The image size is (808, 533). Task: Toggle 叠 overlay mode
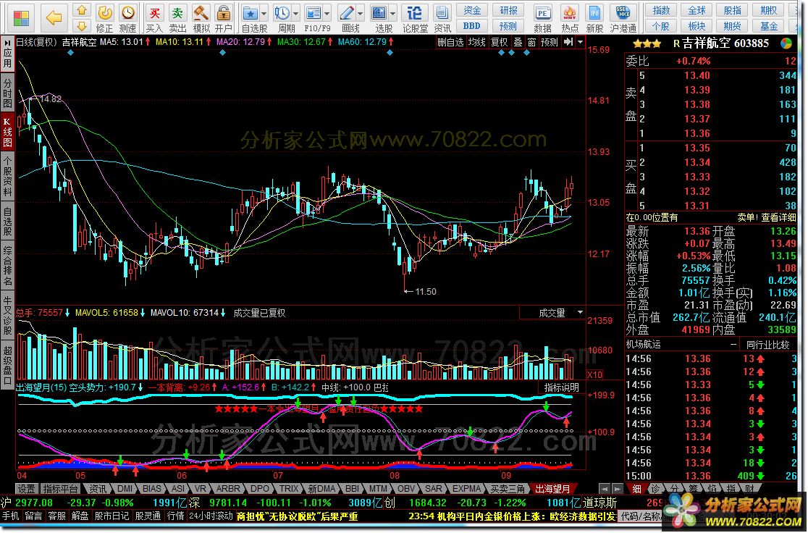click(x=518, y=42)
